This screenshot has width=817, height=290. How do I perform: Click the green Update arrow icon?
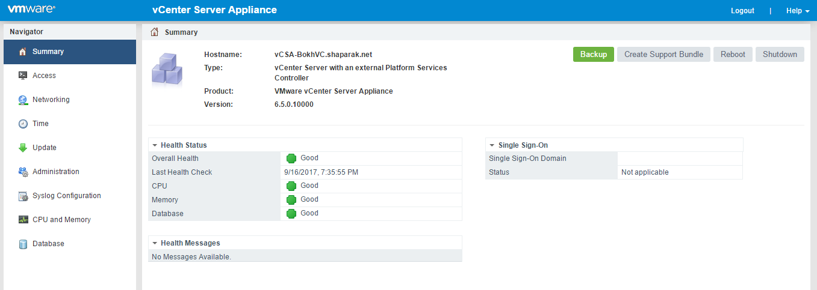pos(23,148)
